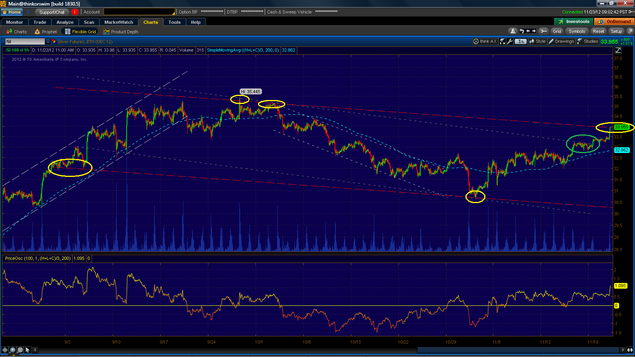The image size is (635, 357).
Task: Open the Home button
Action: (x=12, y=12)
